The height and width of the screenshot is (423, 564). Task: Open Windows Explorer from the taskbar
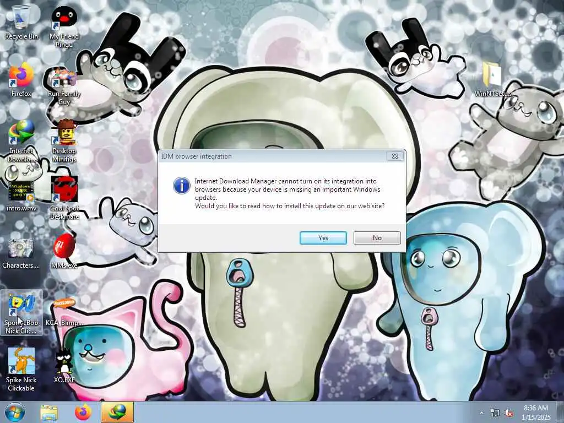(x=49, y=413)
